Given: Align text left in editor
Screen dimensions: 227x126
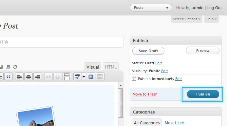Looking at the screenshot, I should click(x=19, y=76).
